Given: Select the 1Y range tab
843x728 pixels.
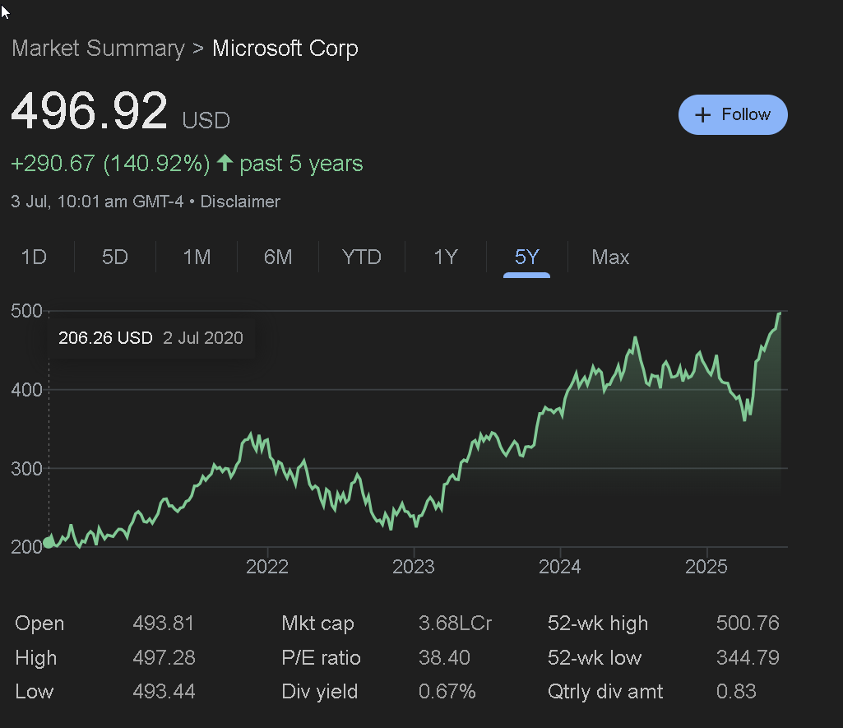Looking at the screenshot, I should [446, 257].
